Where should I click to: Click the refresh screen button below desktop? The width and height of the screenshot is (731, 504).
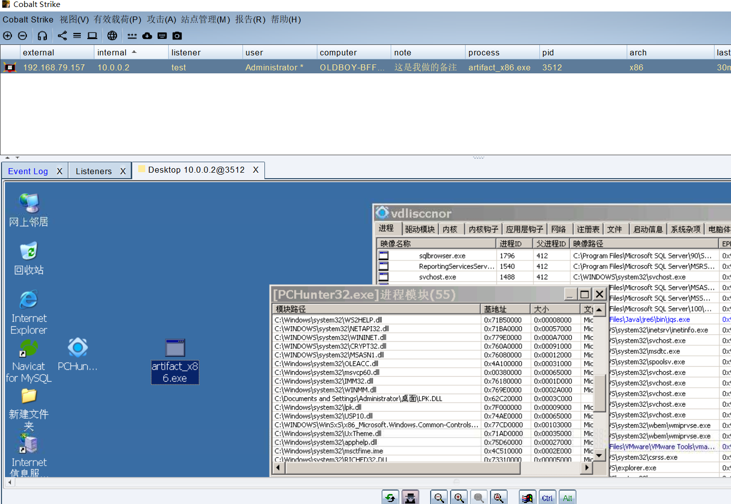coord(390,497)
